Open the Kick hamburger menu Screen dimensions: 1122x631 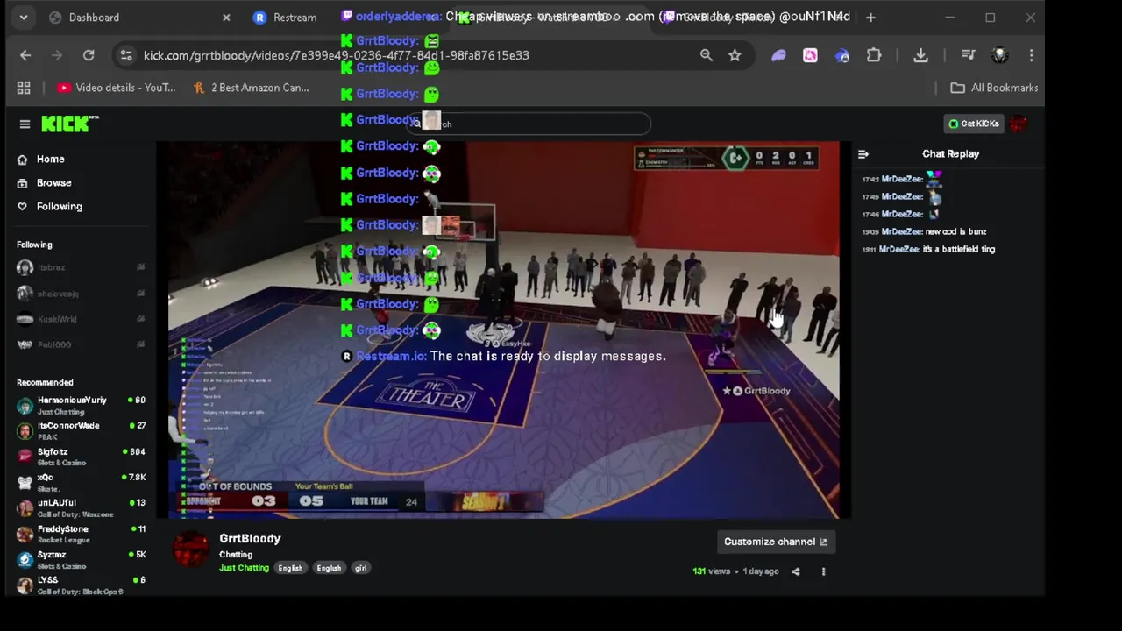[x=25, y=124]
